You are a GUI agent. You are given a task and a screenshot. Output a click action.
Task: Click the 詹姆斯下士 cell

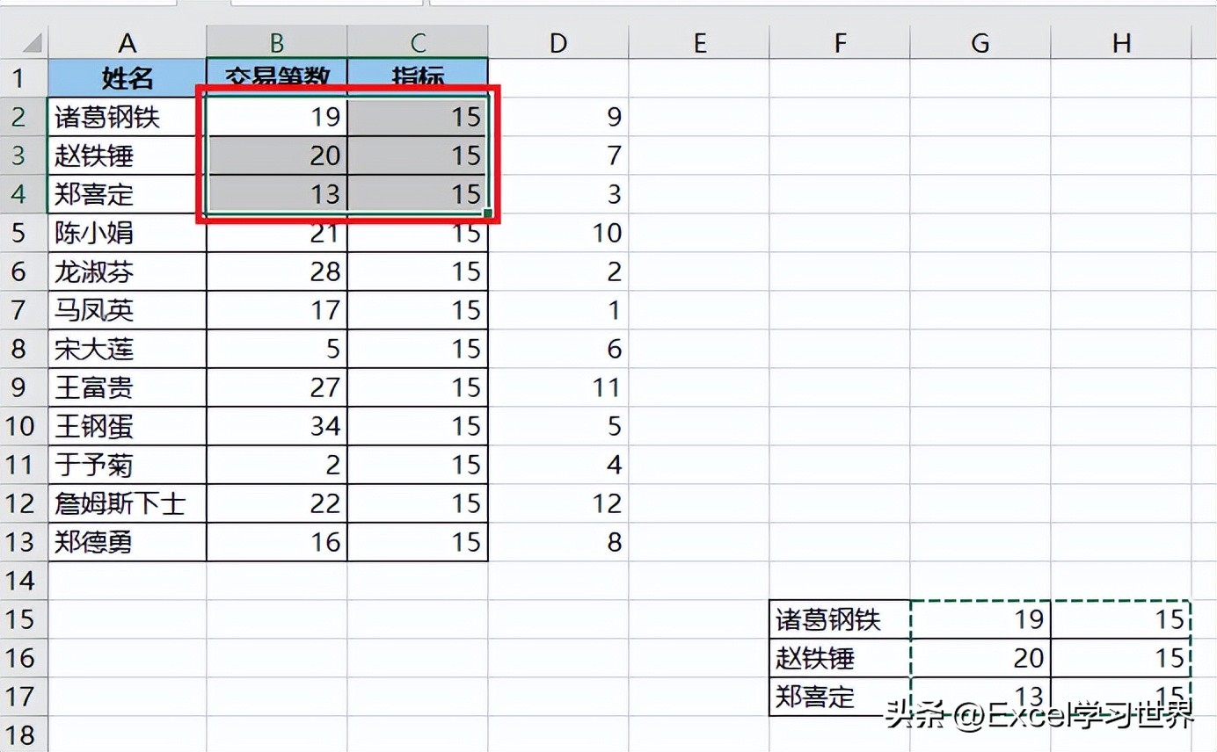[128, 503]
